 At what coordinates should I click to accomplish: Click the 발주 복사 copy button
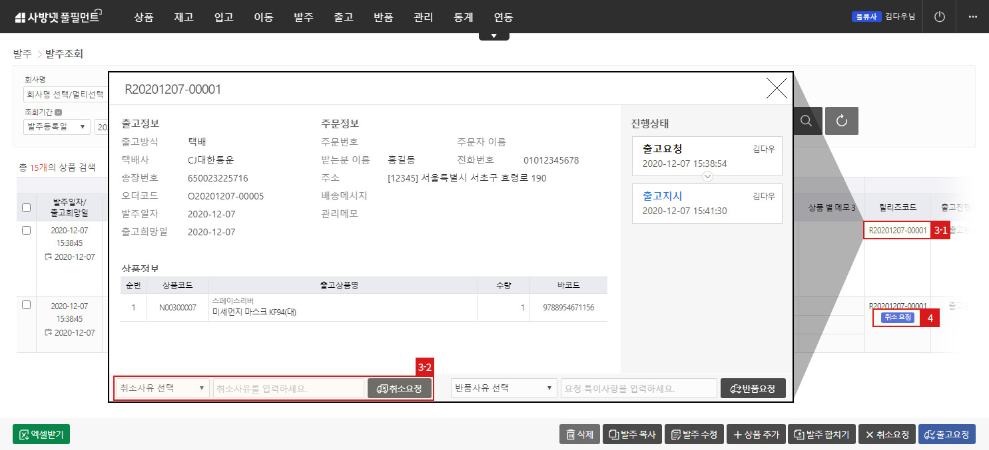coord(631,434)
